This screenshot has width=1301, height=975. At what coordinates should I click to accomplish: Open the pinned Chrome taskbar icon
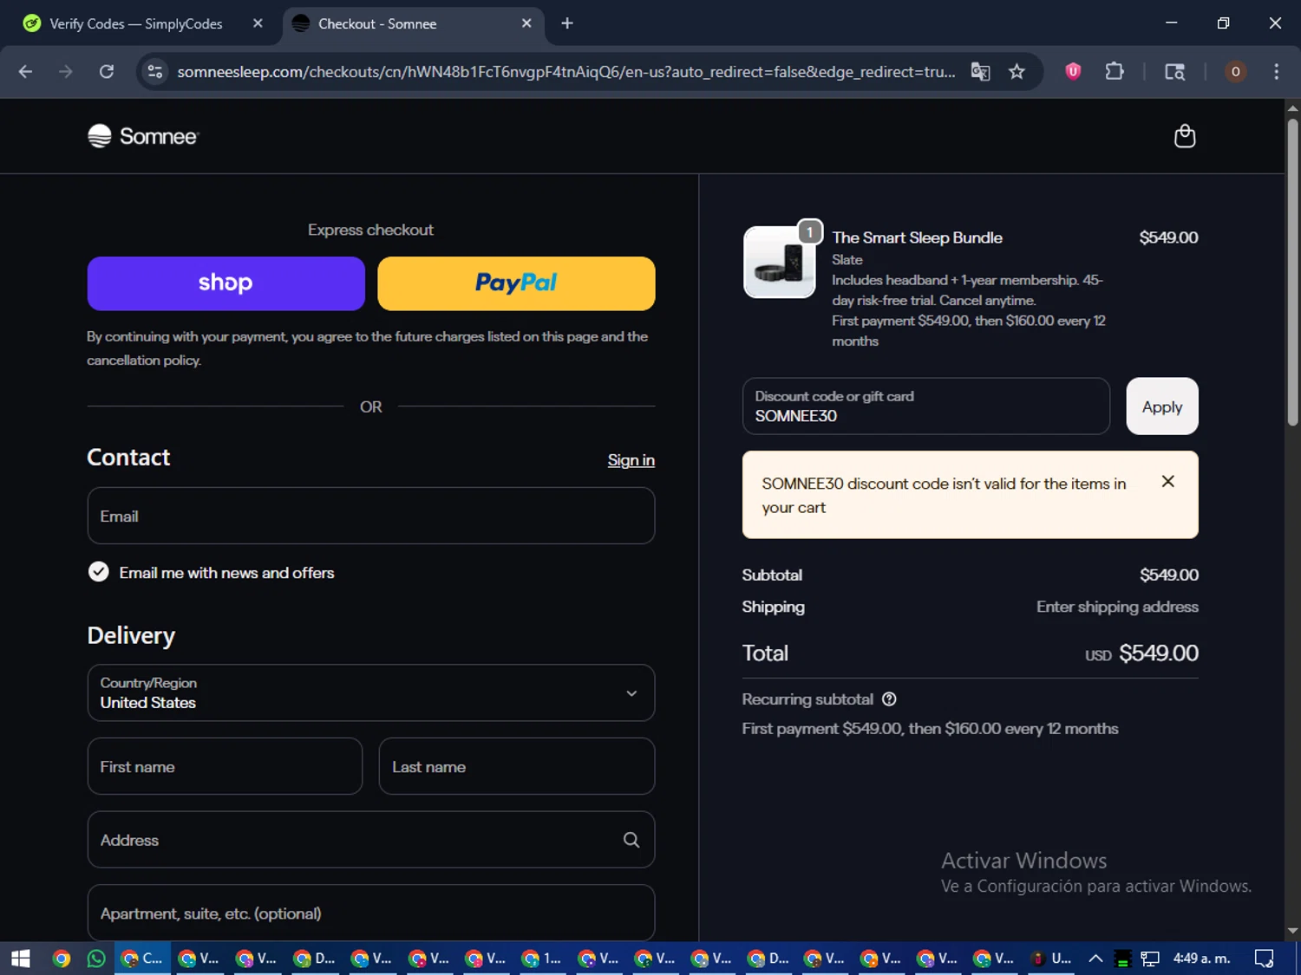(x=61, y=959)
